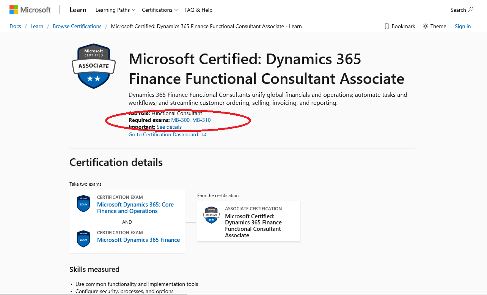Click Sign in

(x=463, y=26)
